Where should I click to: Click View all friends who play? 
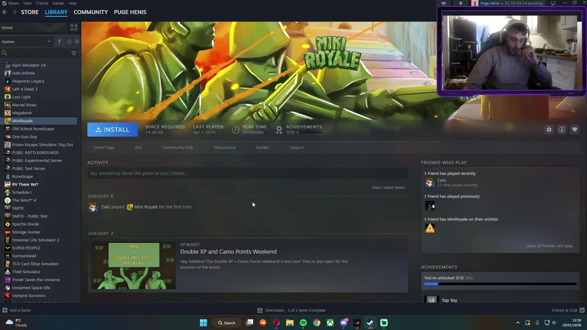(550, 246)
